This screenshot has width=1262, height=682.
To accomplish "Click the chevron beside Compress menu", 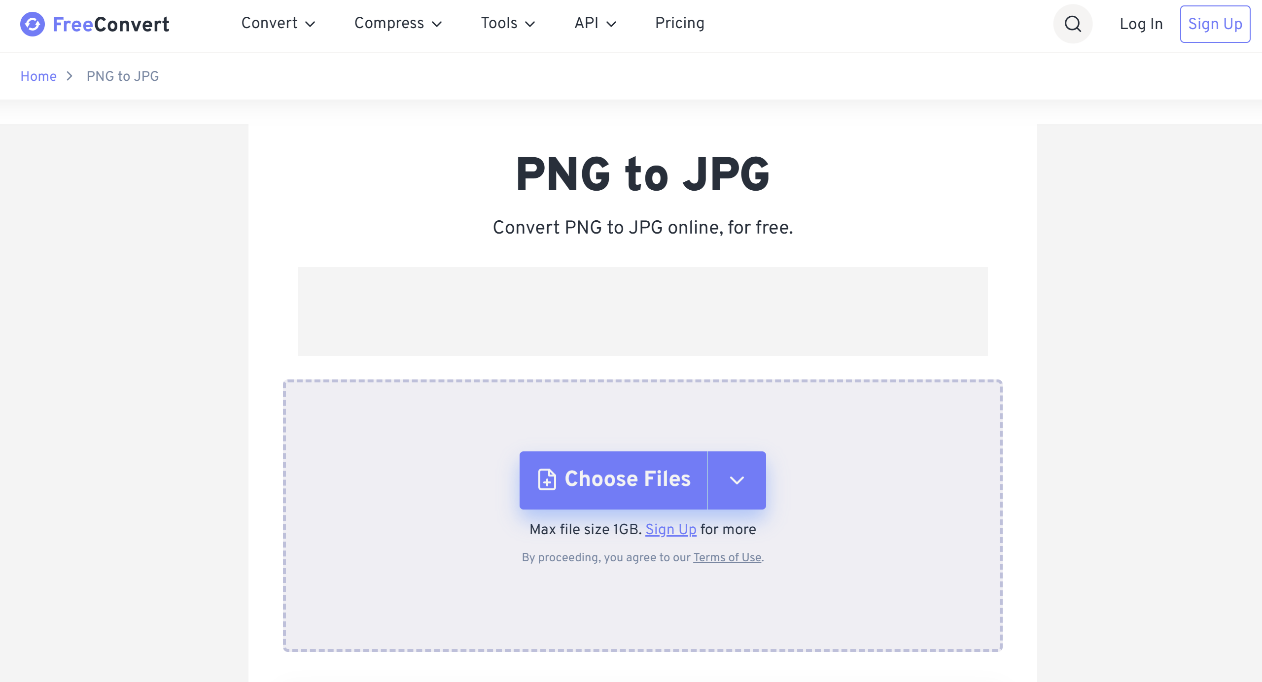I will (437, 24).
